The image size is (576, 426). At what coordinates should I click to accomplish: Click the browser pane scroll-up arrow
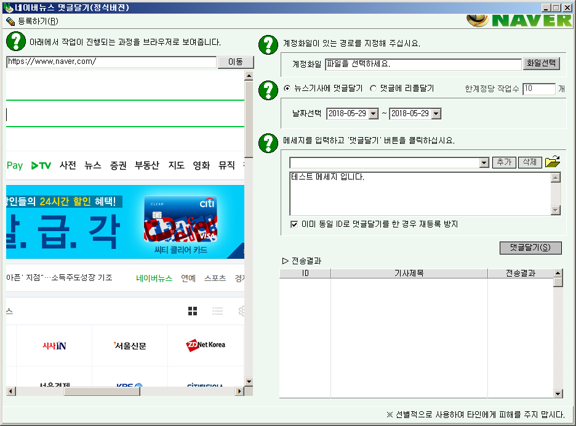click(249, 76)
